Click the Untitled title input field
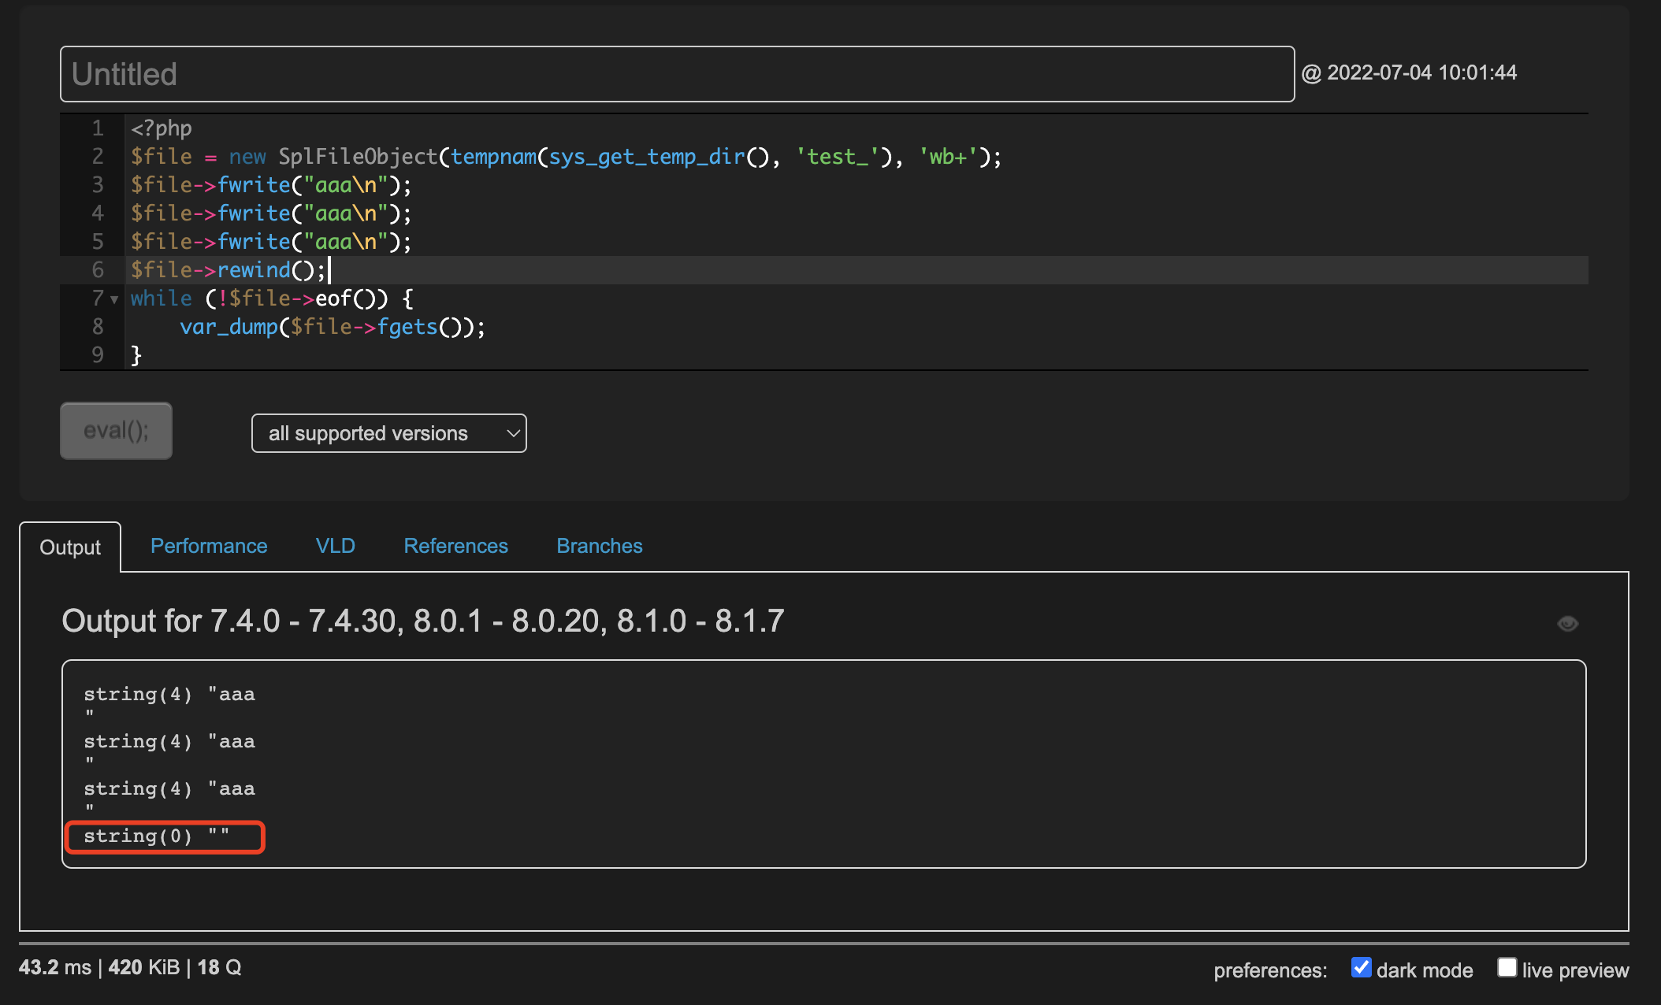The image size is (1661, 1005). tap(676, 74)
